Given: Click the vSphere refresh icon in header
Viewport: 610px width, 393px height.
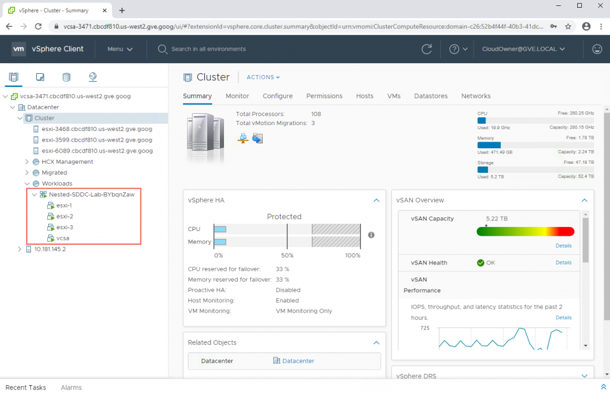Looking at the screenshot, I should [427, 49].
